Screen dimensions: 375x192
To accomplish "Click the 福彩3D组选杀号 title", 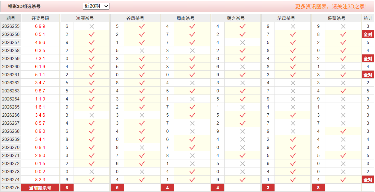I will 24,6.
